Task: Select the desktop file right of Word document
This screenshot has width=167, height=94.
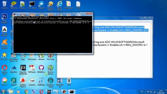Action: (69, 82)
